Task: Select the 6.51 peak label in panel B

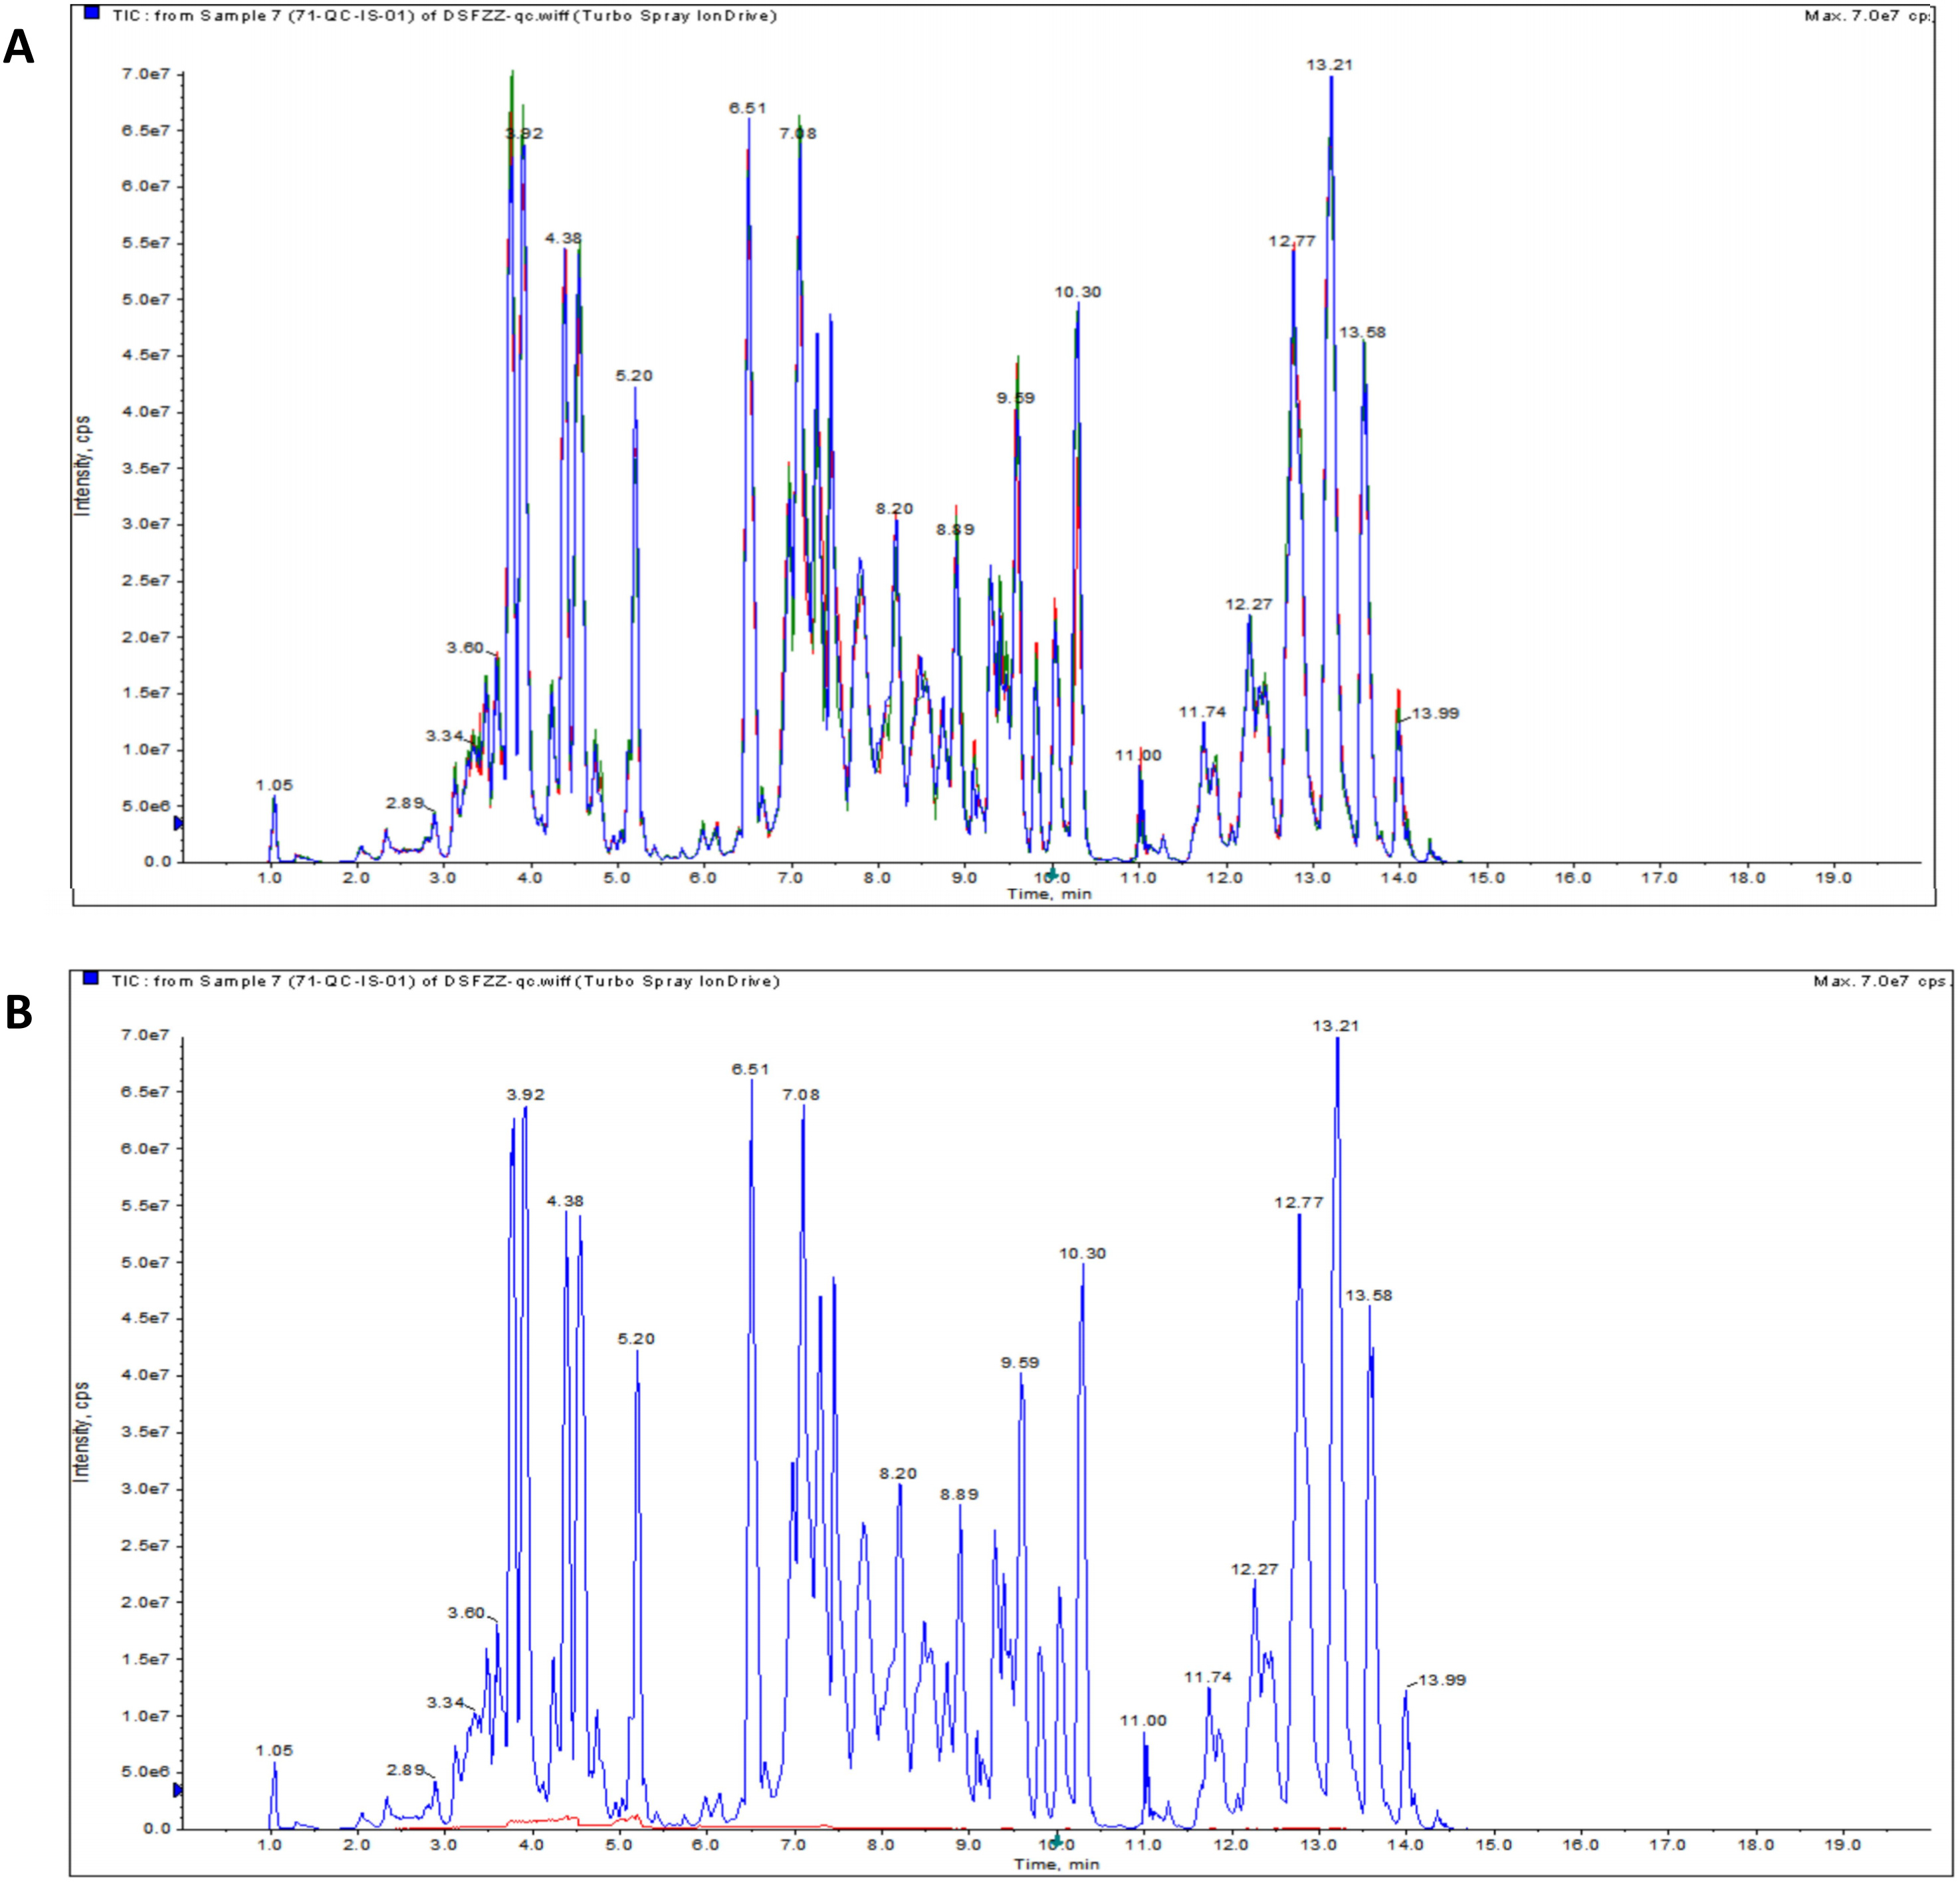Action: (x=750, y=1069)
